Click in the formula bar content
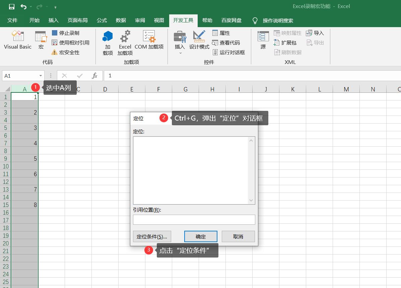This screenshot has width=401, height=288. 252,76
